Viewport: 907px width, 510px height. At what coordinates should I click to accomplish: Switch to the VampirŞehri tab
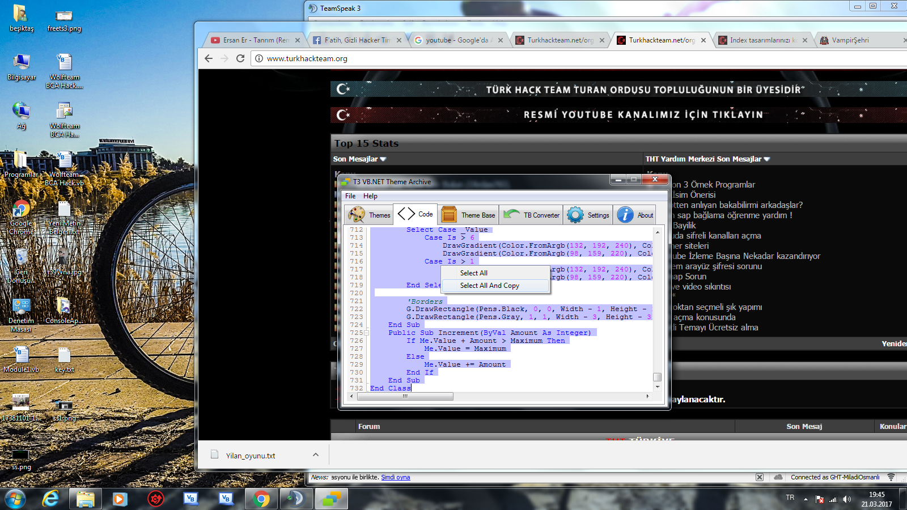[x=862, y=40]
